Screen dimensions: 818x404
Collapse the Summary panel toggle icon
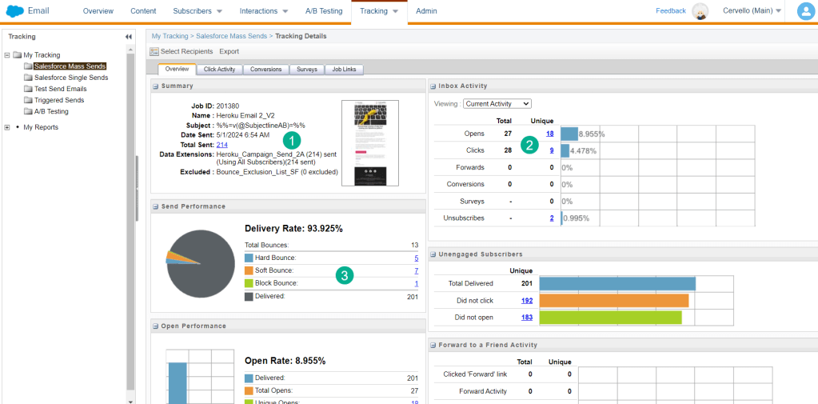155,86
